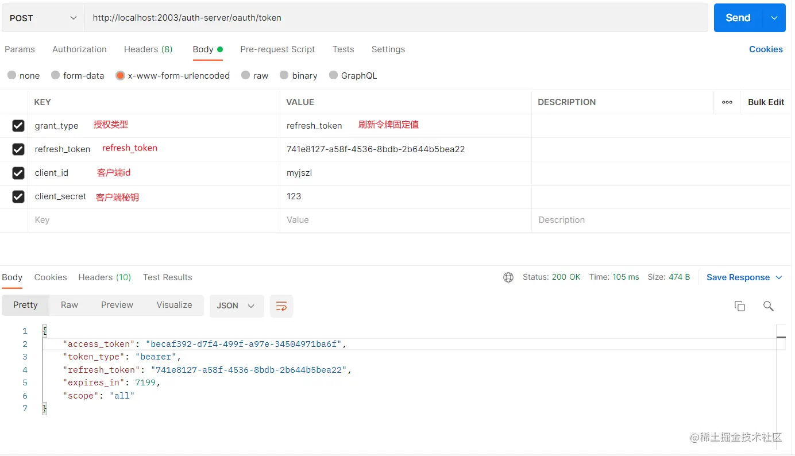The width and height of the screenshot is (795, 456).
Task: Select the form-data body type
Action: 78,75
